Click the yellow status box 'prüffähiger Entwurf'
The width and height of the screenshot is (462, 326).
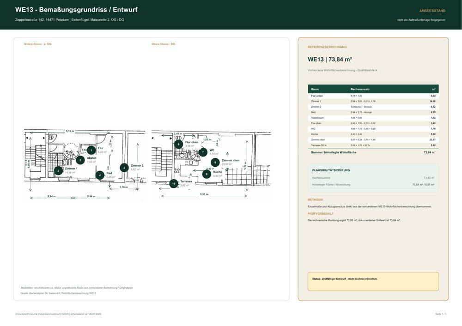pyautogui.click(x=373, y=282)
